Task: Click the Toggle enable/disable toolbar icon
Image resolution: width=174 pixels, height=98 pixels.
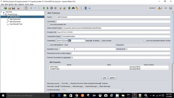Action: [x=39, y=8]
